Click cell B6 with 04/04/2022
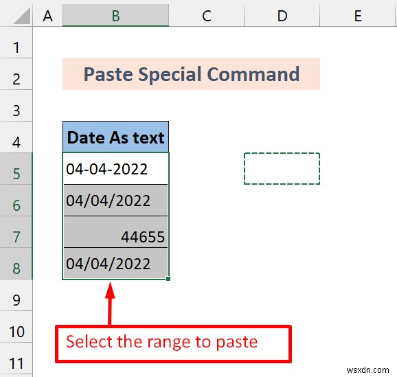 tap(115, 201)
